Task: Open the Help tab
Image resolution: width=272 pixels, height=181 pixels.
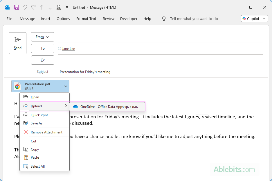Action: point(147,19)
